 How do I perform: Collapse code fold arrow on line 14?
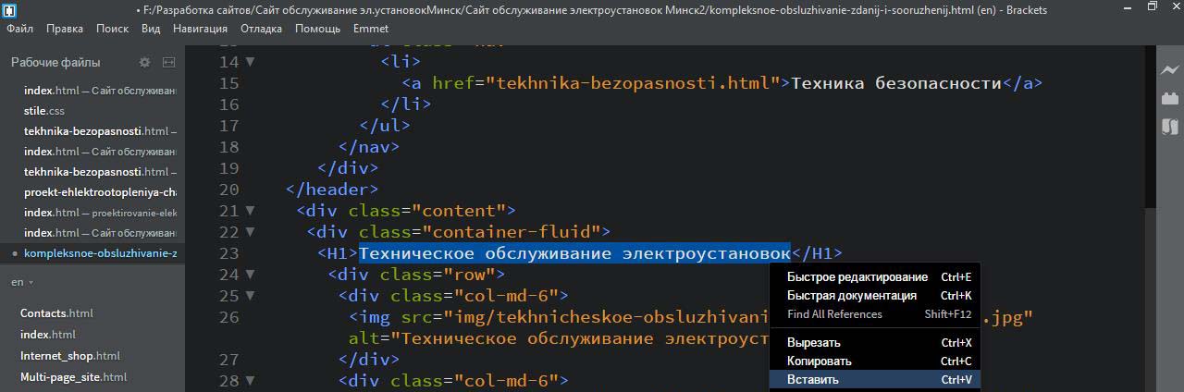point(250,62)
